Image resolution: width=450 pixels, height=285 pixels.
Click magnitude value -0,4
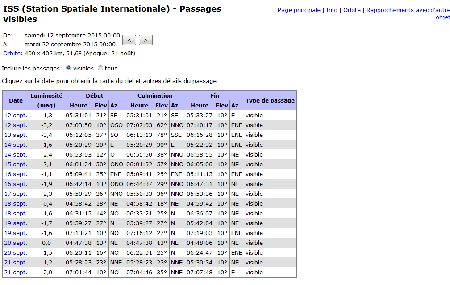[46, 203]
